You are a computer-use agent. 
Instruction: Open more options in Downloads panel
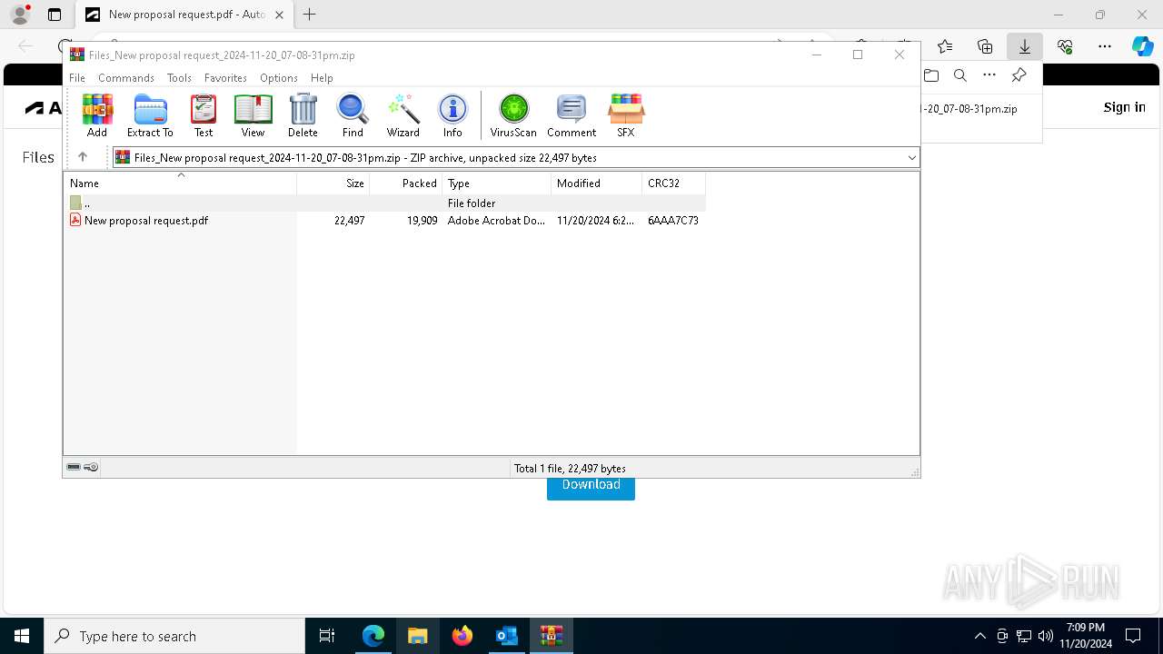click(x=989, y=75)
